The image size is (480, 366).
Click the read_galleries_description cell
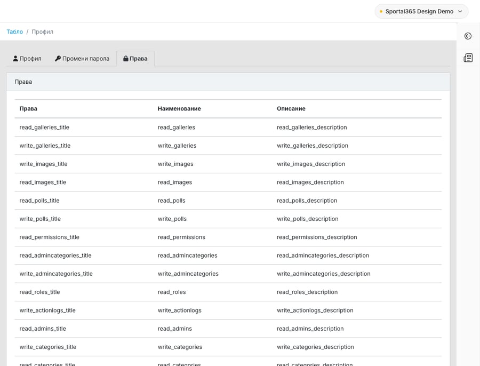312,127
